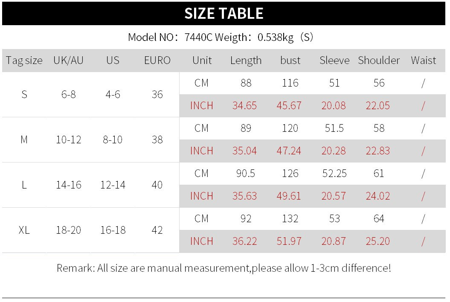This screenshot has height=302, width=450.
Task: Click the manual measurement remark text
Action: 224,268
